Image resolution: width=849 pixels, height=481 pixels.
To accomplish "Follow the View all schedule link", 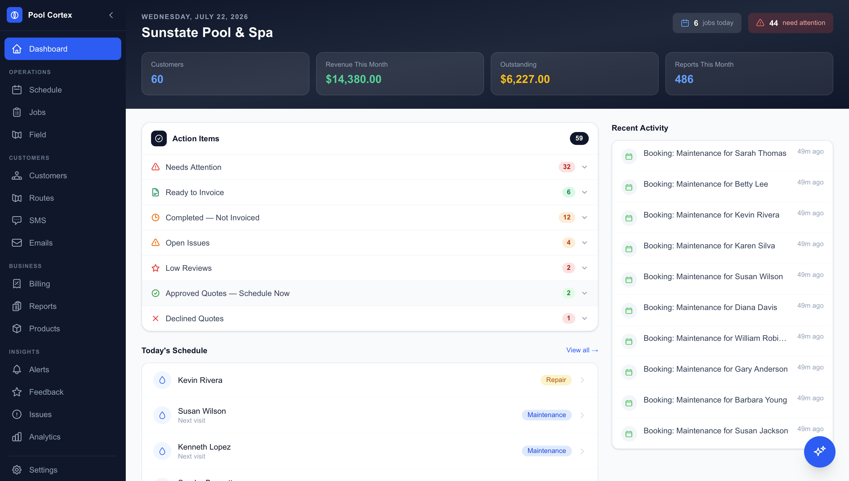I will click(x=582, y=350).
